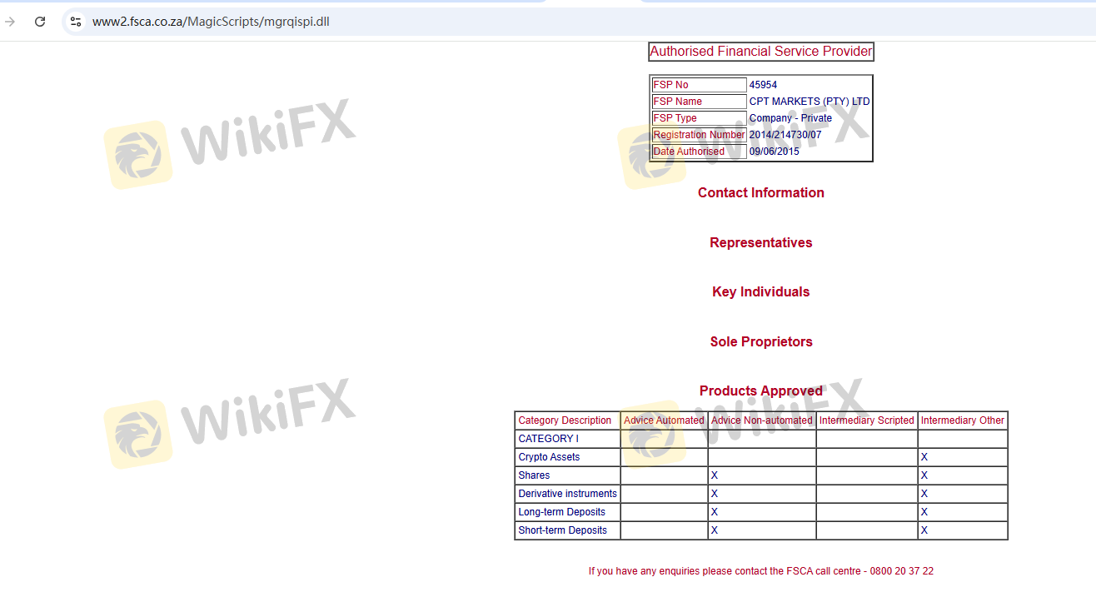Screen dimensions: 1096x597
Task: Click the Advice Non-automated column header
Action: pos(762,420)
